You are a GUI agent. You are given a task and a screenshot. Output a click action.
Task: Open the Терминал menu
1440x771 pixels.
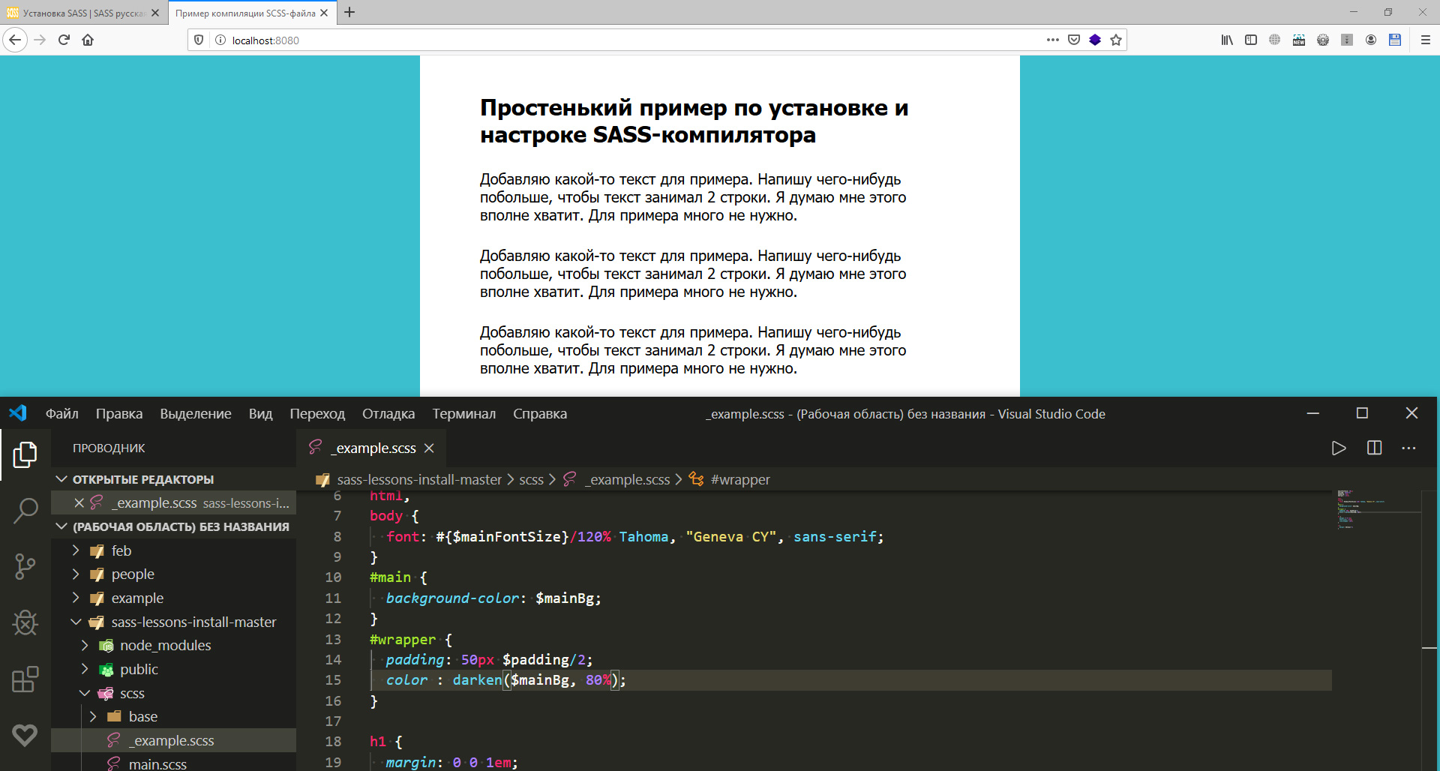(x=463, y=414)
